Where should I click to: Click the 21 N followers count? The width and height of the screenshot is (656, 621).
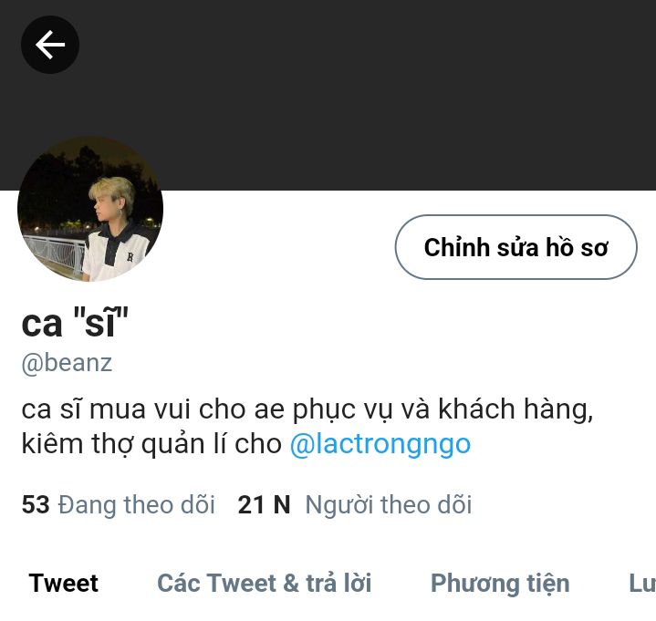264,504
